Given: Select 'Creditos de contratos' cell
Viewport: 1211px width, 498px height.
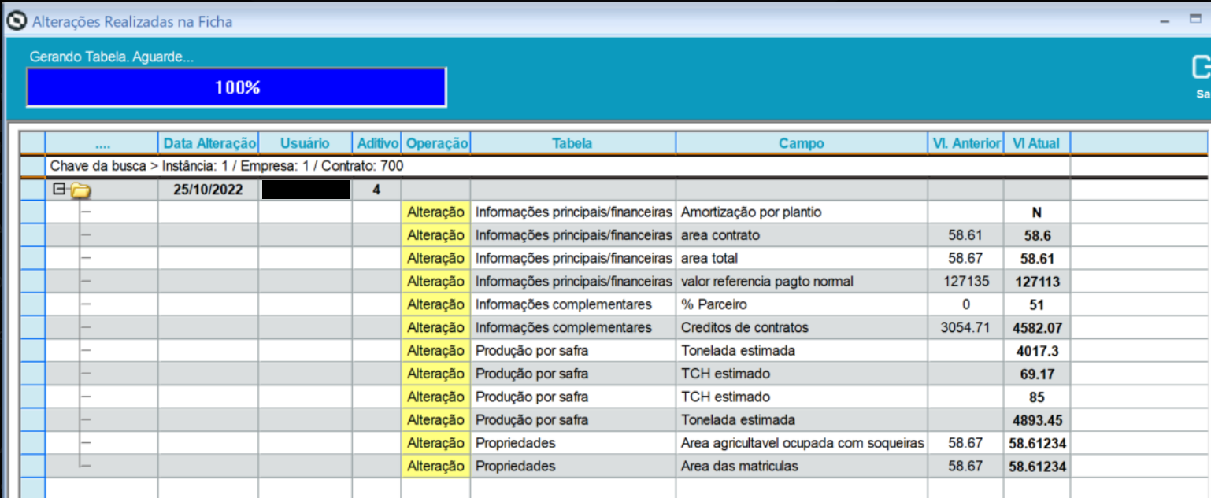Looking at the screenshot, I should tap(802, 327).
